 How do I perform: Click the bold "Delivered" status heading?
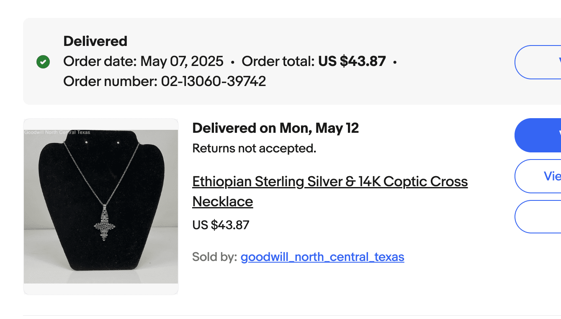pyautogui.click(x=95, y=41)
